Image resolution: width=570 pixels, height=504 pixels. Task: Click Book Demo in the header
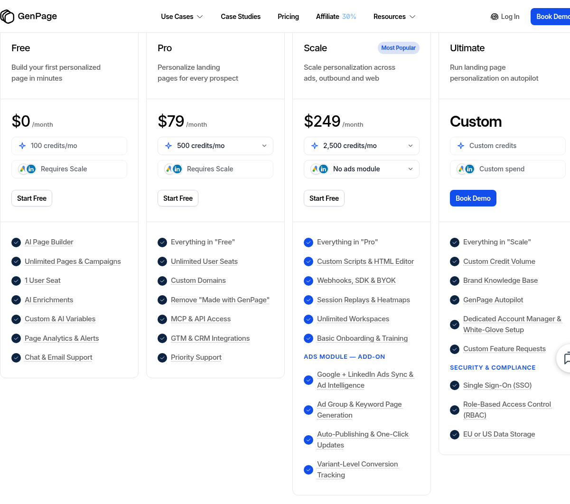[x=551, y=17]
